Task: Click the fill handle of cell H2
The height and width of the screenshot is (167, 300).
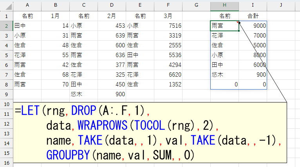Action: [239, 31]
